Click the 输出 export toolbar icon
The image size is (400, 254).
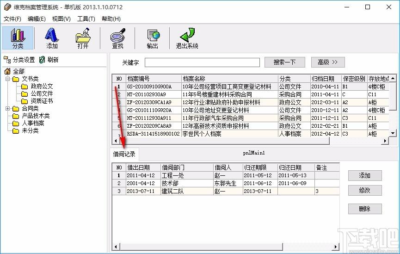152,38
